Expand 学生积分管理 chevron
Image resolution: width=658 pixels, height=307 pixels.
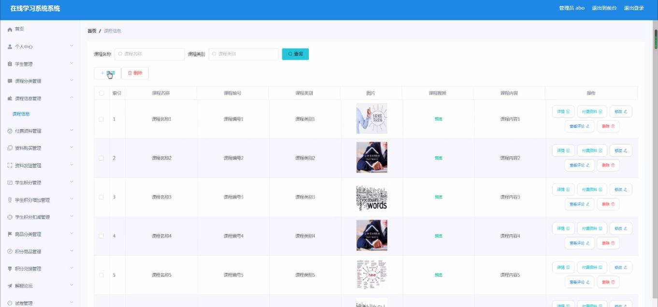tap(72, 182)
